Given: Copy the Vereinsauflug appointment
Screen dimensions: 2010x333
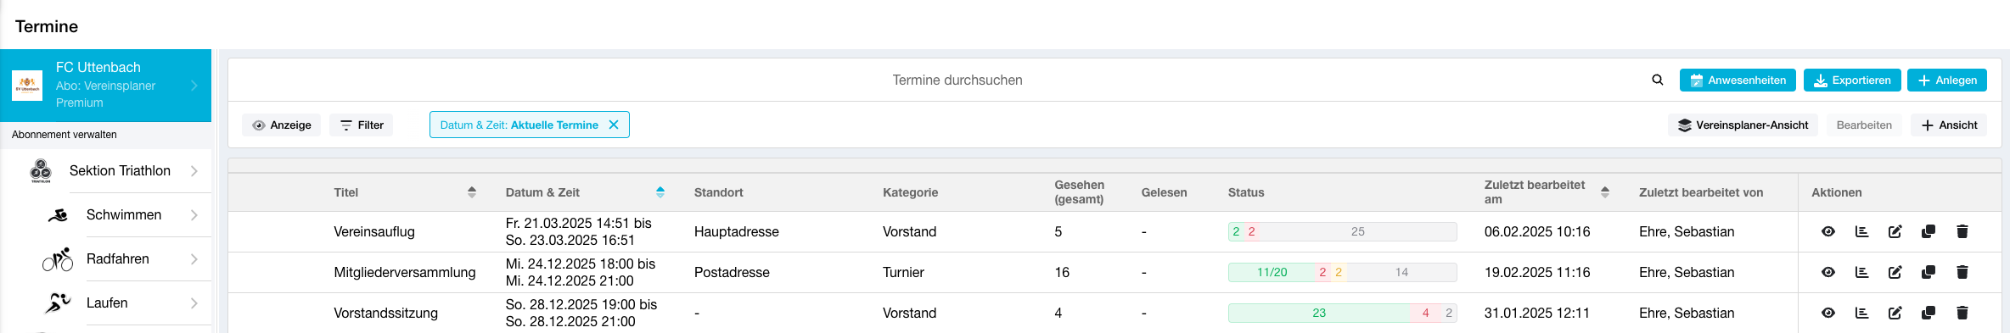Looking at the screenshot, I should pos(1929,231).
